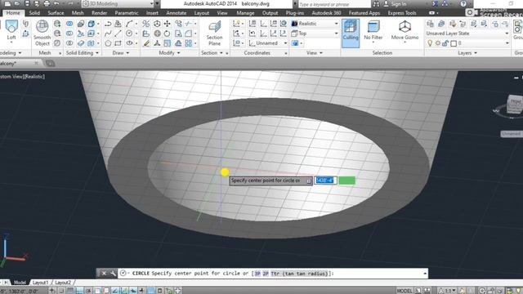Switch to the Solid ribbon tab

[x=34, y=13]
